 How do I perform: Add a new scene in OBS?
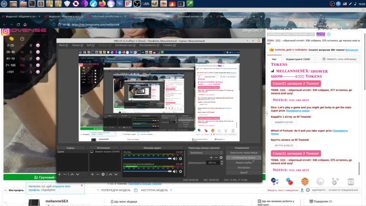point(59,174)
